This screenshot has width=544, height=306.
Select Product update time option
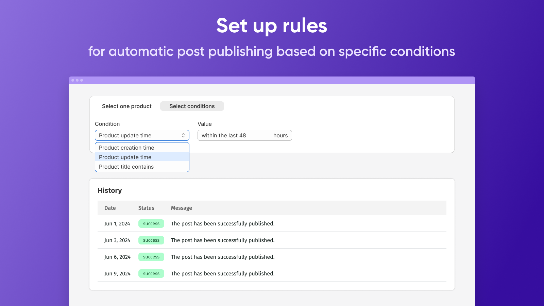(x=125, y=157)
